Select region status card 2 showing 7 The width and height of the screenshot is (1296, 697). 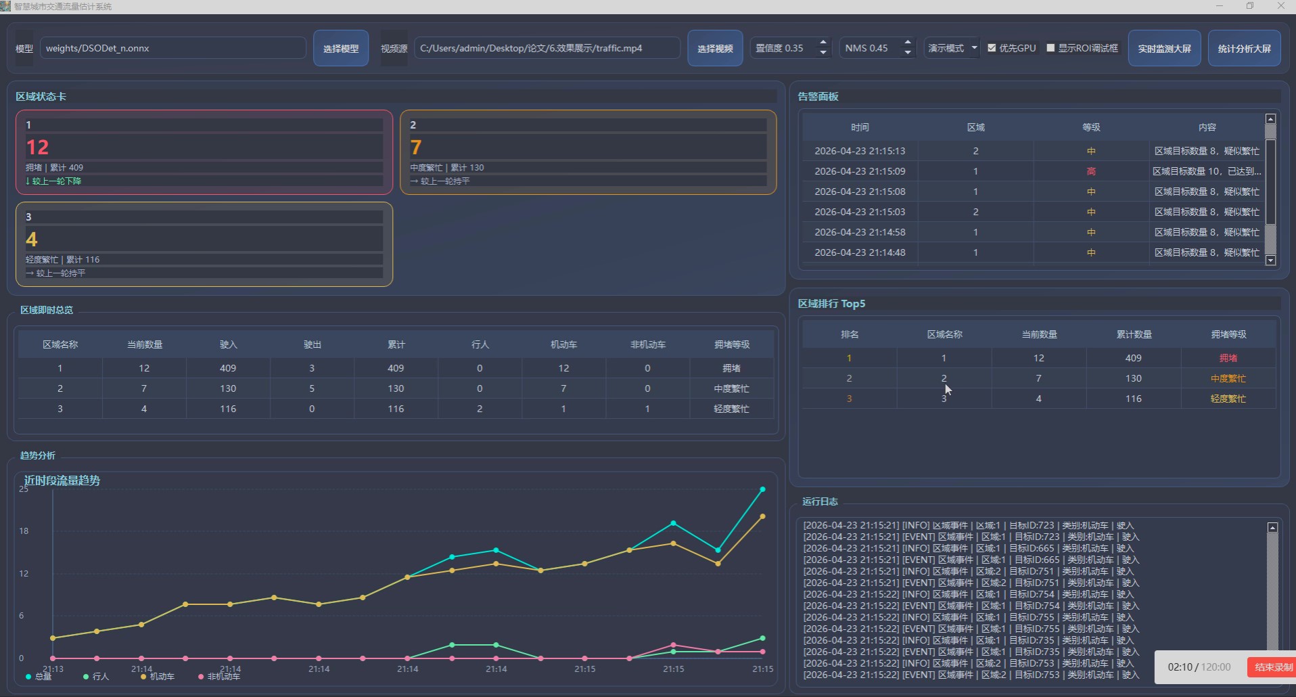(x=588, y=152)
